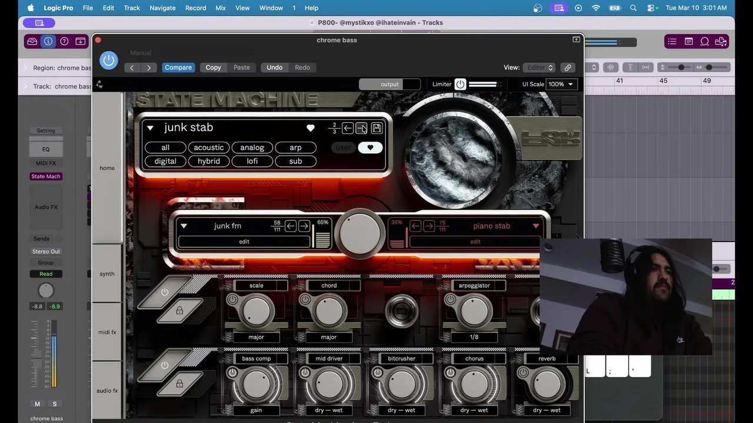Show user presets filter
The width and height of the screenshot is (753, 423).
point(343,147)
